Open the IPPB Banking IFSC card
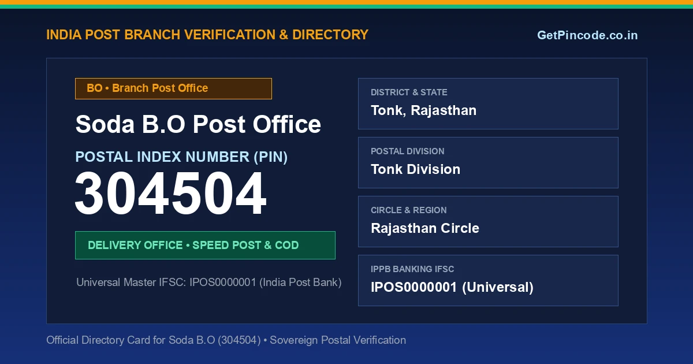The height and width of the screenshot is (364, 693). tap(488, 280)
